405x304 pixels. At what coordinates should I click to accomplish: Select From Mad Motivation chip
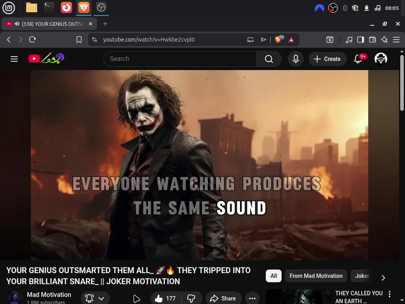coord(316,276)
